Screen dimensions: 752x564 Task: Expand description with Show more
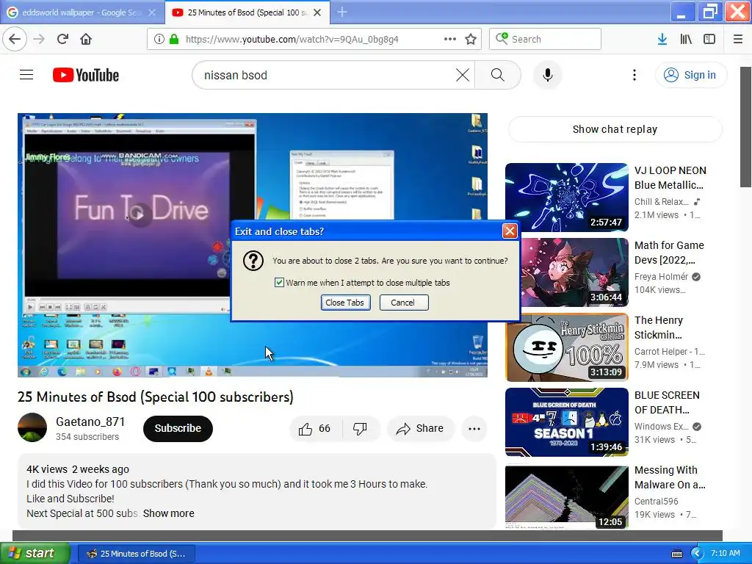click(169, 513)
